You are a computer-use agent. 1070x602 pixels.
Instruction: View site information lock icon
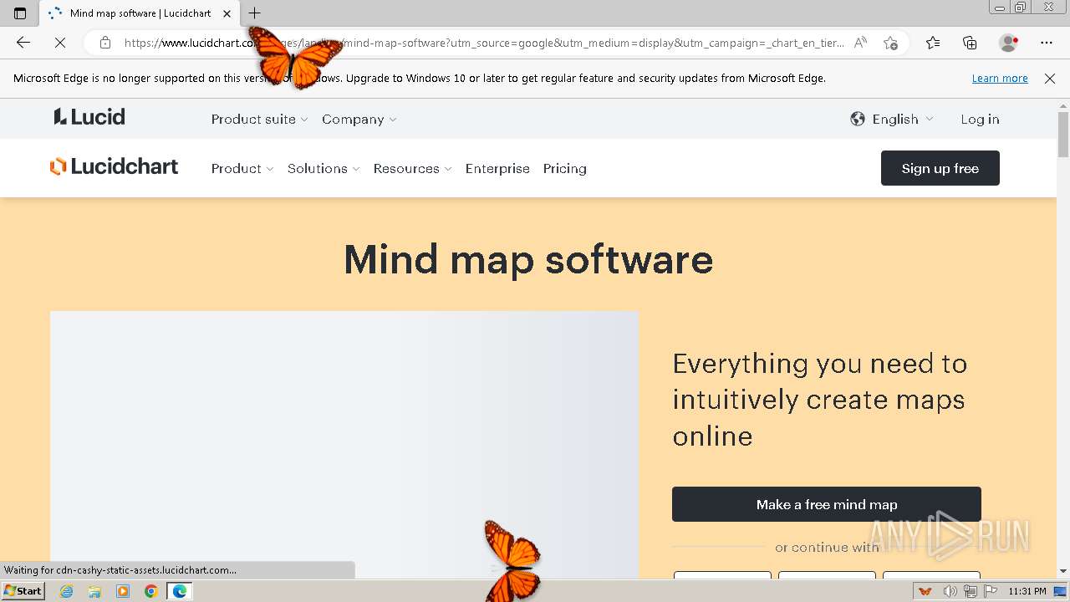105,43
